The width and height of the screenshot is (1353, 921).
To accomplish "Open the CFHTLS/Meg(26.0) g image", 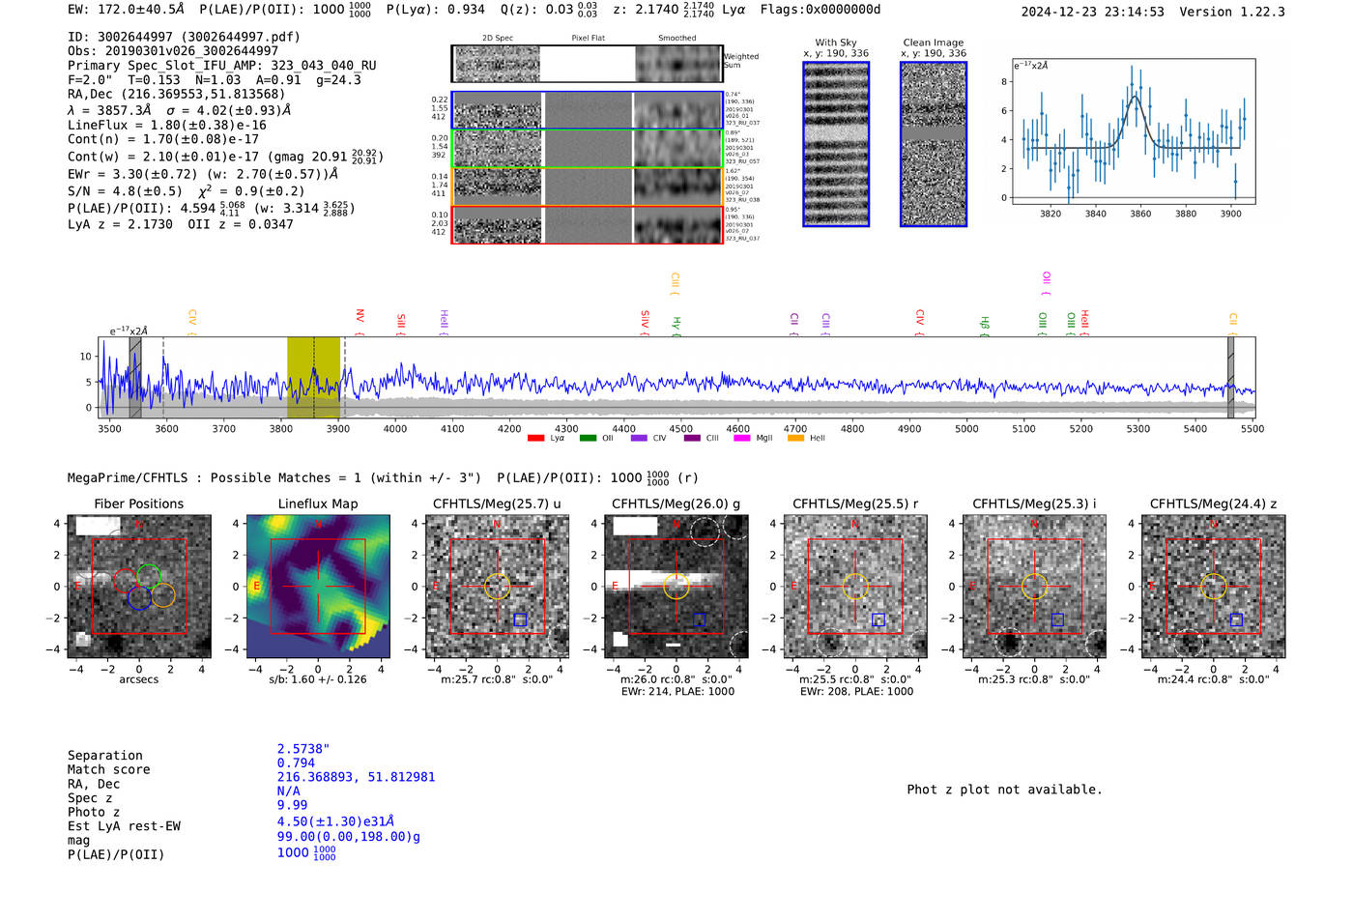I will tap(676, 587).
